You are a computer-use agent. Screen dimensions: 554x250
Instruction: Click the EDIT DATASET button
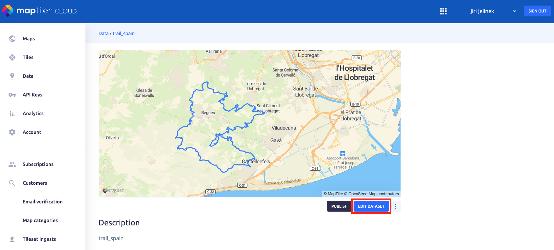371,206
